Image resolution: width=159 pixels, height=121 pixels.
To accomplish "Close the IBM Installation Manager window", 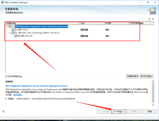I will pyautogui.click(x=155, y=2).
